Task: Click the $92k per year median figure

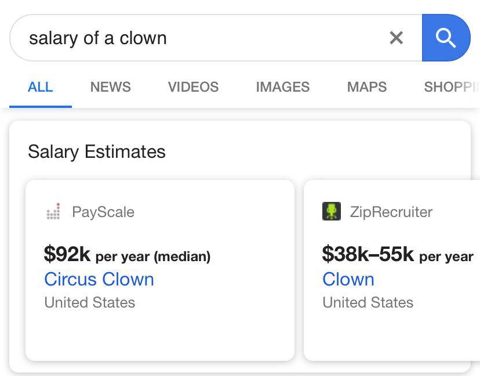Action: click(126, 255)
